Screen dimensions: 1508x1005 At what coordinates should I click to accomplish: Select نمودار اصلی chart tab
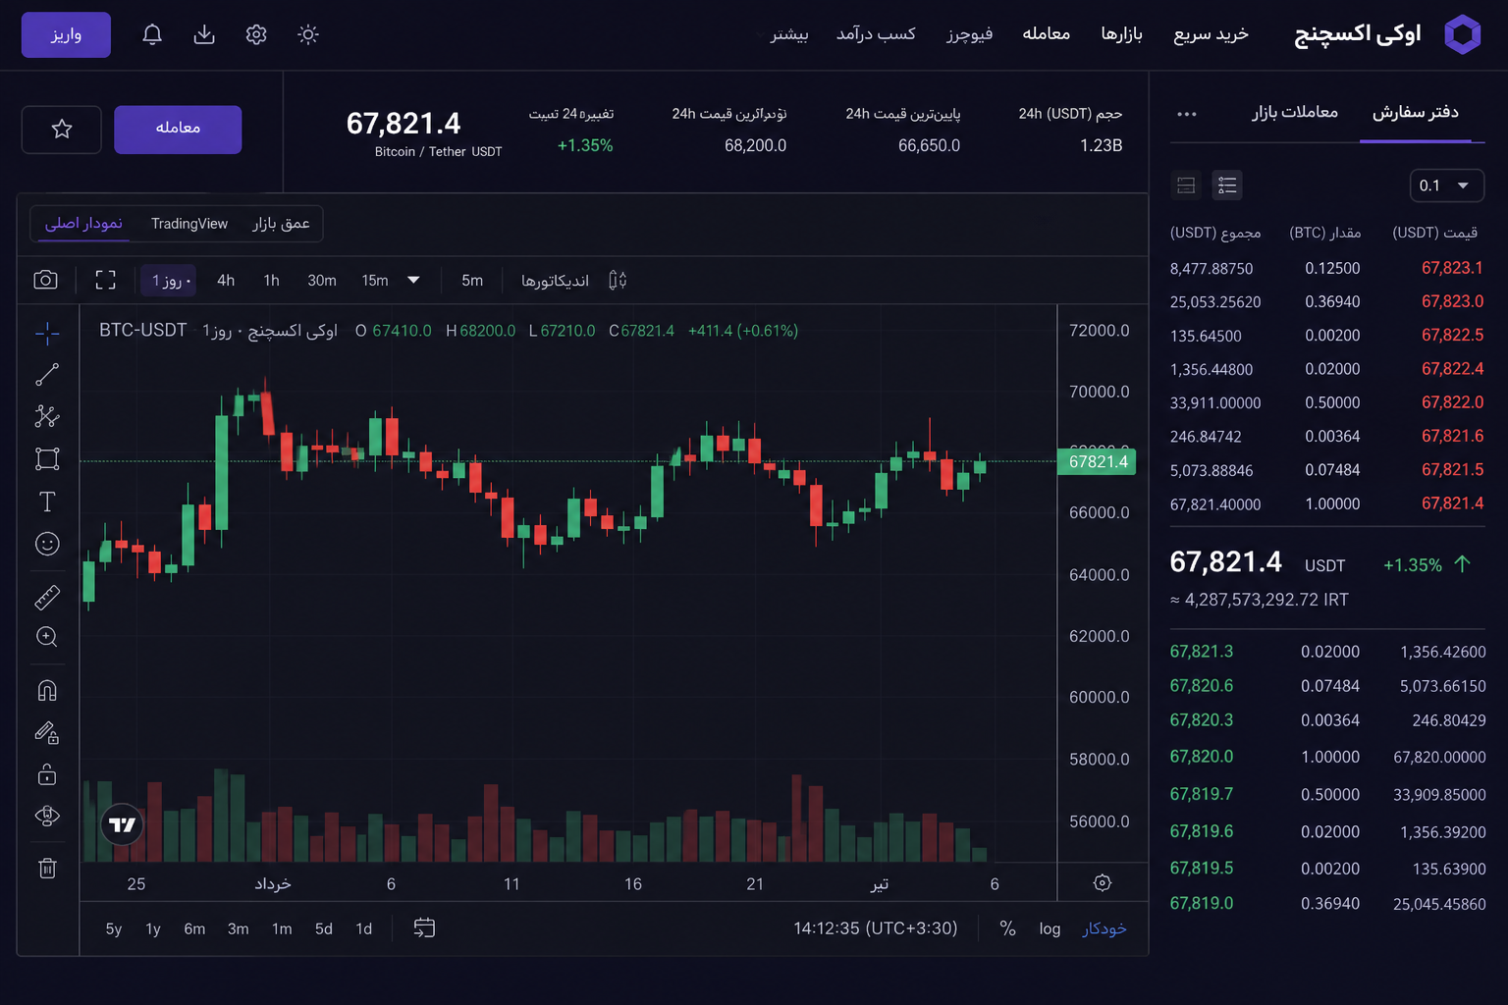84,224
